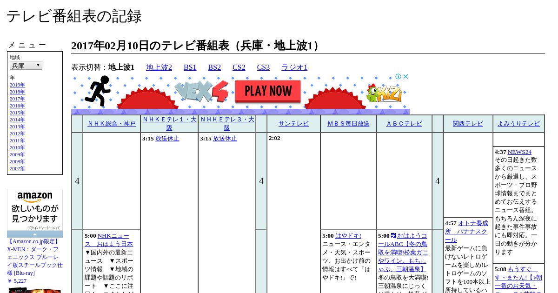
Task: Expand the Amazon ad arrow bar
Action: [35, 234]
